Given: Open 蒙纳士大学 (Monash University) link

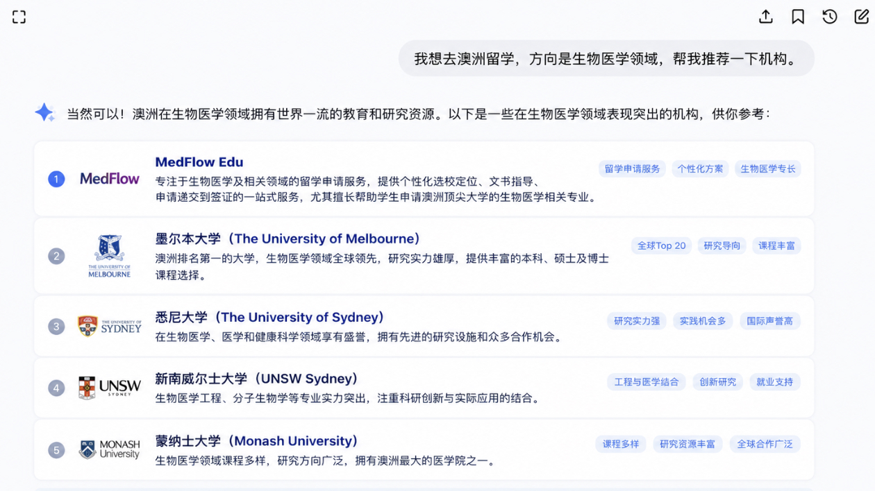Looking at the screenshot, I should coord(258,441).
